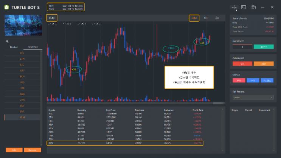Select BTC in the favorites list
This screenshot has width=281, height=158.
[22, 53]
